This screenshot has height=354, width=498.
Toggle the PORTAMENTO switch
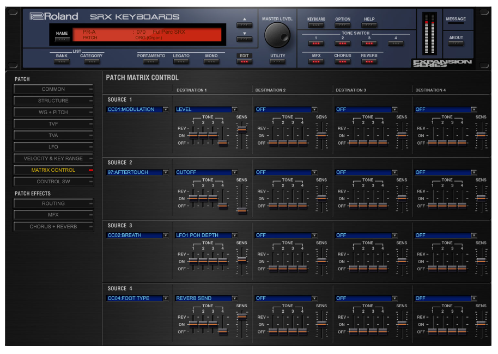point(151,62)
